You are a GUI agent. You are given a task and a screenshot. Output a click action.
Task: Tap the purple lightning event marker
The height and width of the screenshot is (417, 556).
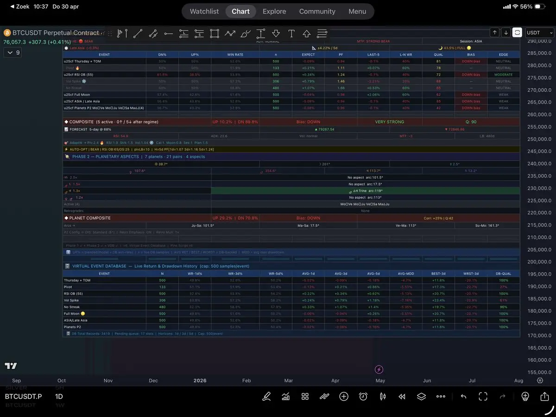tap(379, 369)
